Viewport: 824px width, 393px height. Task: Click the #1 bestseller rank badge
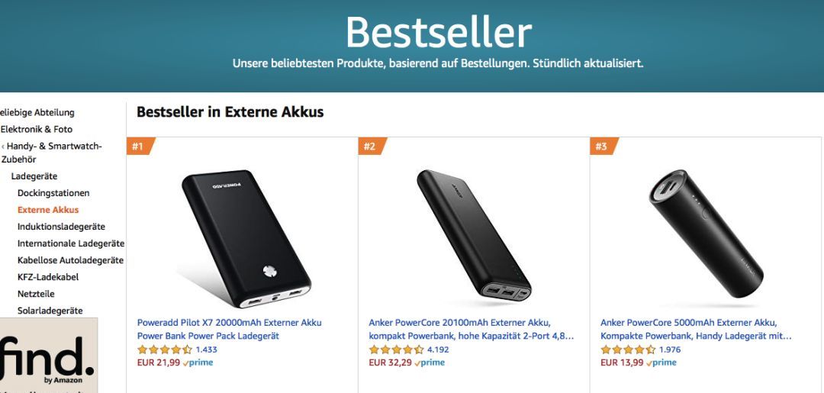(x=139, y=147)
